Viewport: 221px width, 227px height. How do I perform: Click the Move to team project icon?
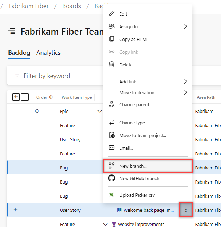pyautogui.click(x=112, y=135)
